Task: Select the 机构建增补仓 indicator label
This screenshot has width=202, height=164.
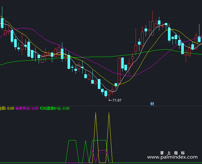Action: [x=50, y=108]
